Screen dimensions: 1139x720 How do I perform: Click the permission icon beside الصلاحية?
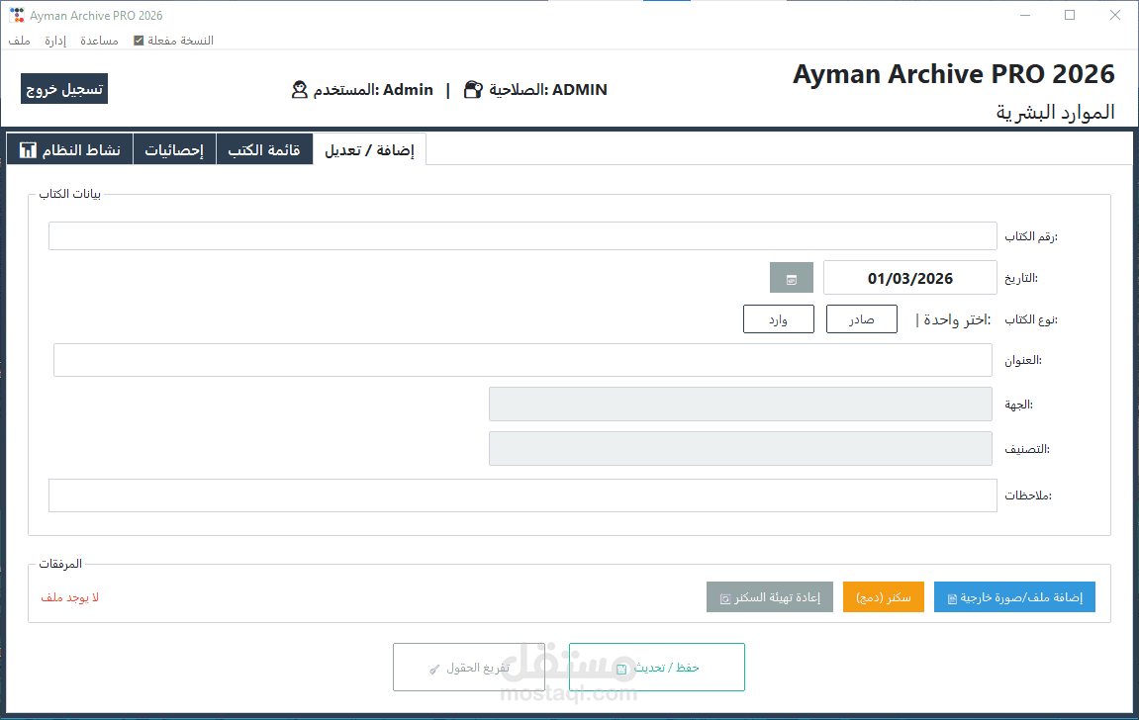point(473,89)
